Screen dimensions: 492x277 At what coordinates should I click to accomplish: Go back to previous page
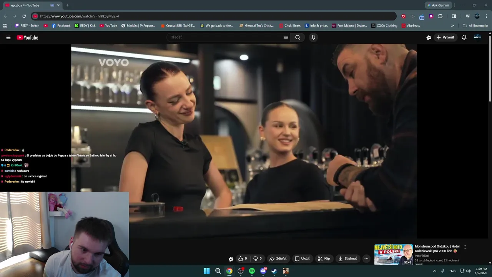tap(5, 16)
